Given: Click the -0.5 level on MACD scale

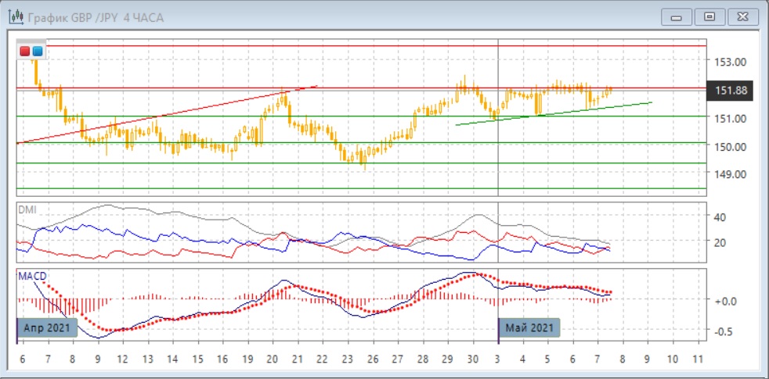Looking at the screenshot, I should (723, 331).
